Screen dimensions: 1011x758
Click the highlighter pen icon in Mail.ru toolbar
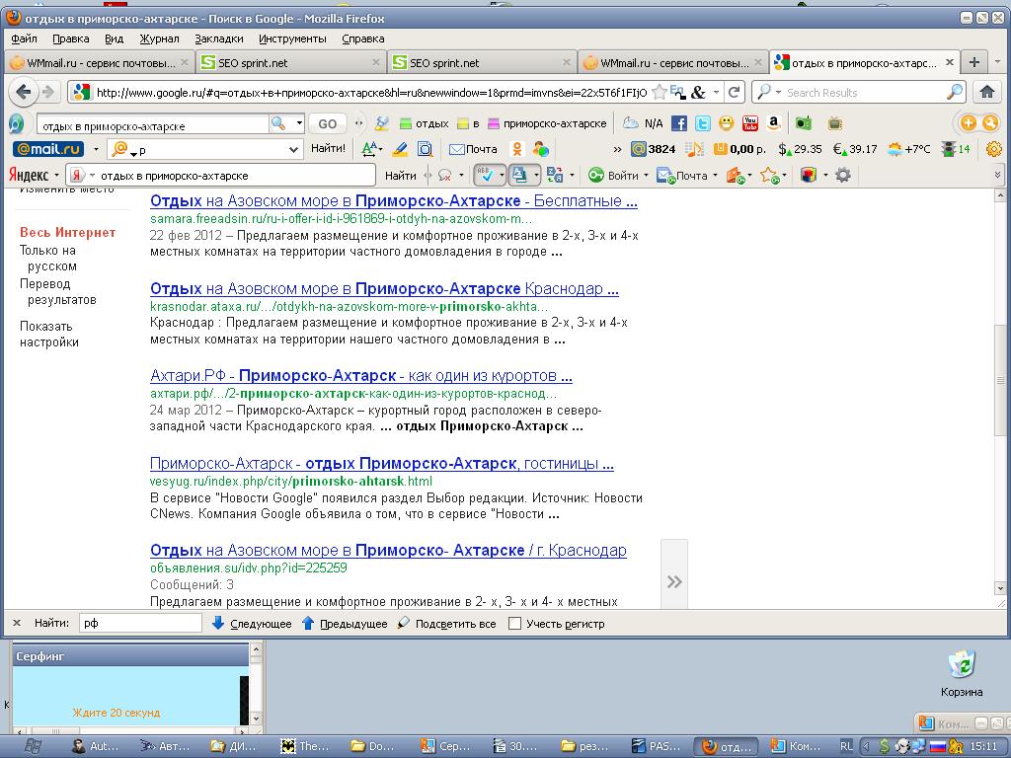pos(400,150)
